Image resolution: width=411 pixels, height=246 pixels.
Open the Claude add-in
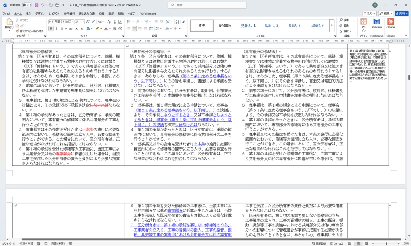390,24
